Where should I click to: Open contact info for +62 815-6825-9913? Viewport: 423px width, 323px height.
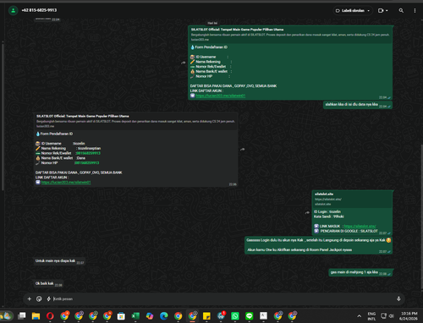pos(39,10)
